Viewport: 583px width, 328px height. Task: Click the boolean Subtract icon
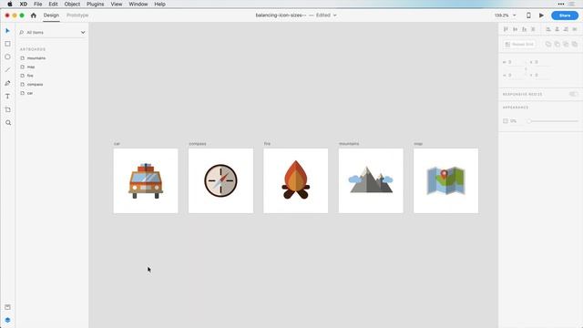(557, 44)
